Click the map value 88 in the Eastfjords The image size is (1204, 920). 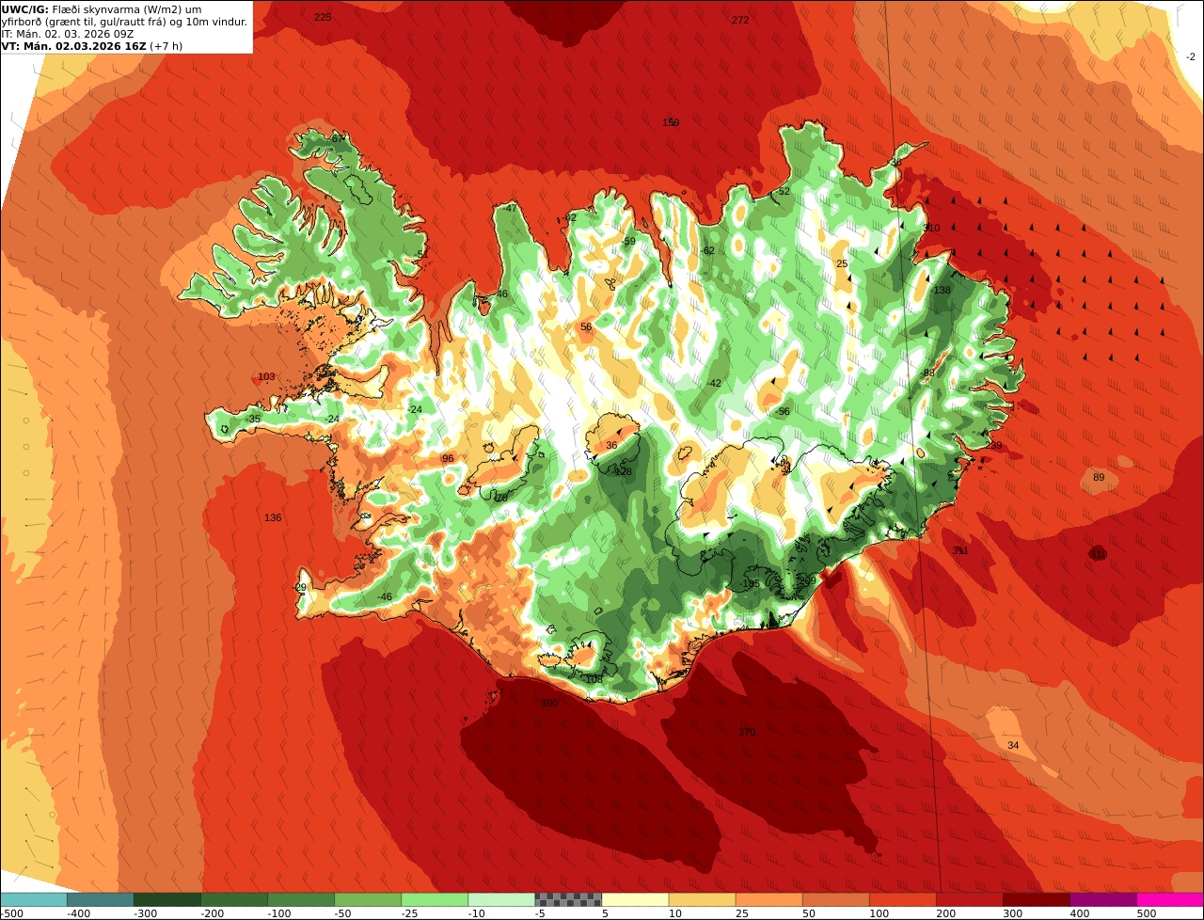(929, 373)
